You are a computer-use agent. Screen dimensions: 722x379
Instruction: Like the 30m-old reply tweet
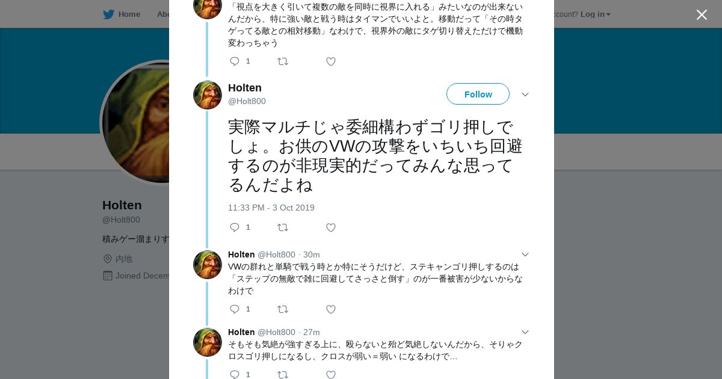point(331,309)
